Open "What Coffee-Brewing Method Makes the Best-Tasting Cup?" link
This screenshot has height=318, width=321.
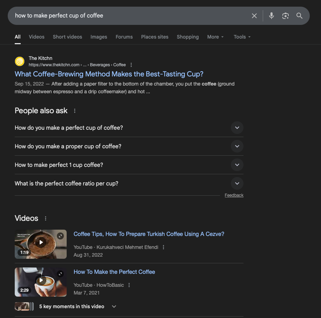pyautogui.click(x=109, y=74)
